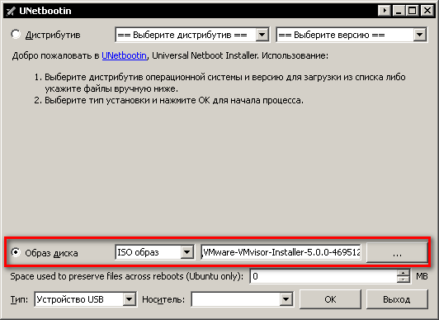
Task: Decrease the persistent space value with down arrow
Action: point(404,279)
